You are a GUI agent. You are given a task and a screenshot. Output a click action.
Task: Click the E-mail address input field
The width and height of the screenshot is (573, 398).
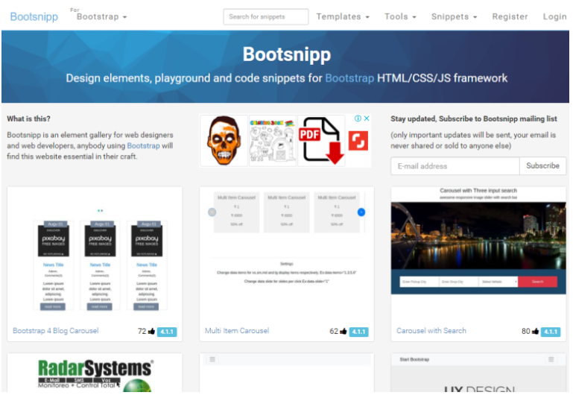[x=455, y=166]
